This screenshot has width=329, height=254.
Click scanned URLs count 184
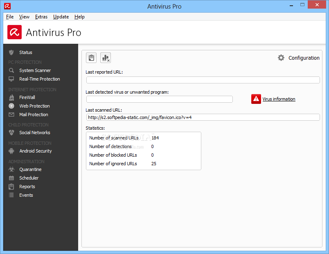point(155,138)
